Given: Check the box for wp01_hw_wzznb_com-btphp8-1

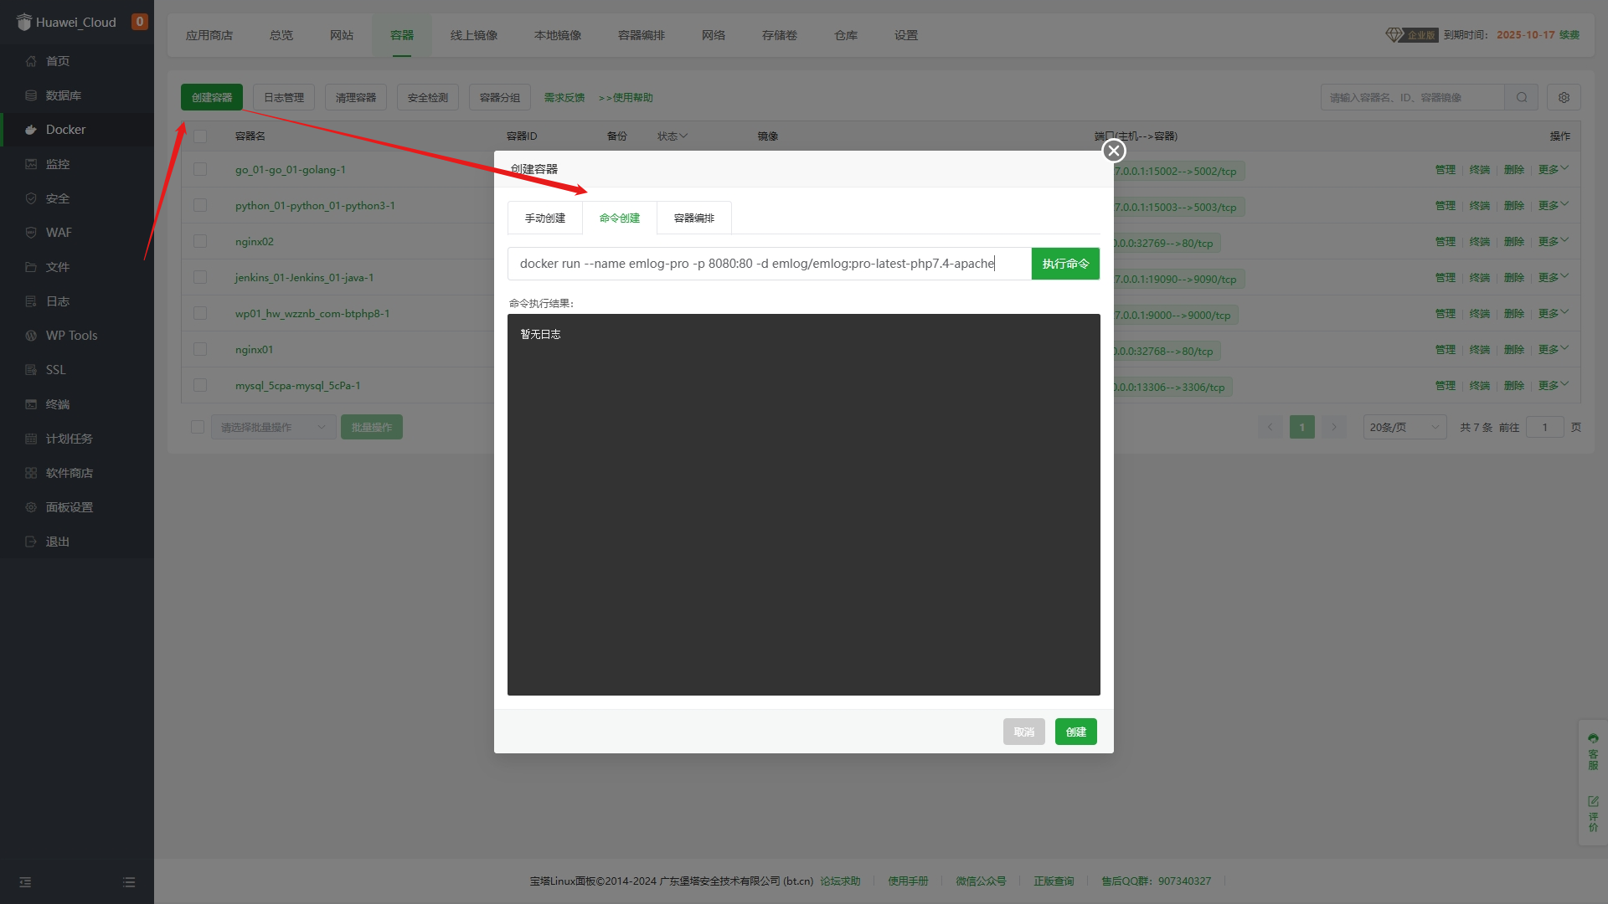Looking at the screenshot, I should 200,313.
